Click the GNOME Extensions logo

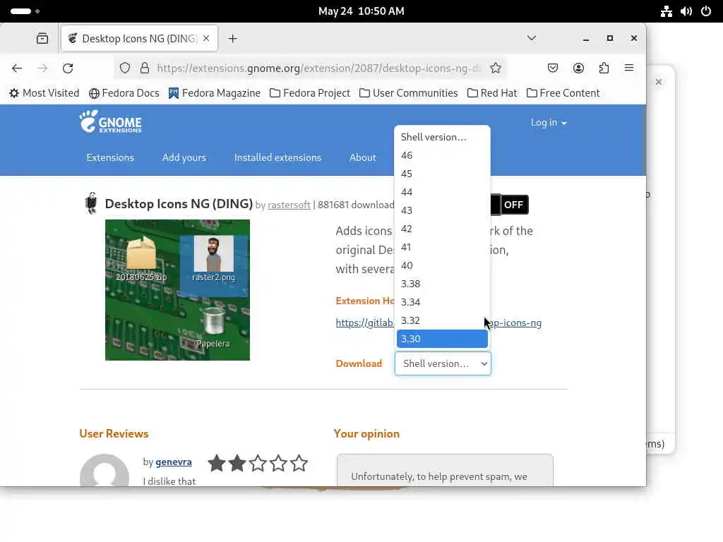pyautogui.click(x=110, y=122)
